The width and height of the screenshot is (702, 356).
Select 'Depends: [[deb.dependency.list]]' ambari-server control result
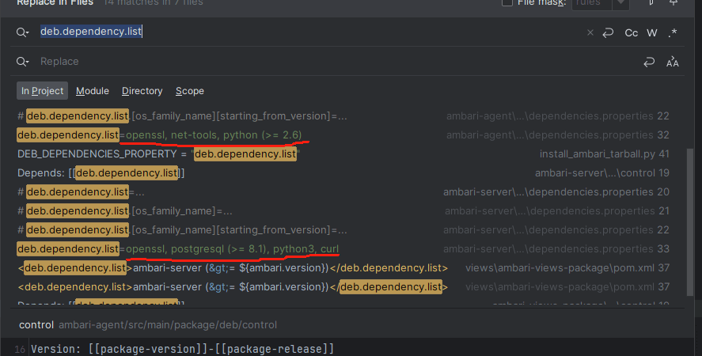[343, 172]
